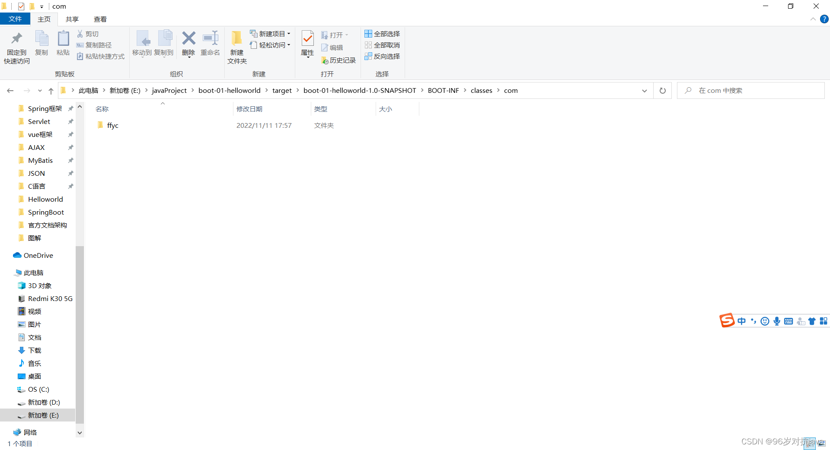Click Paste shortcut command
Image resolution: width=830 pixels, height=450 pixels.
pos(101,56)
